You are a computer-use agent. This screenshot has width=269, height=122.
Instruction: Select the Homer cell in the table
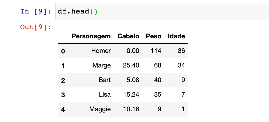101,51
